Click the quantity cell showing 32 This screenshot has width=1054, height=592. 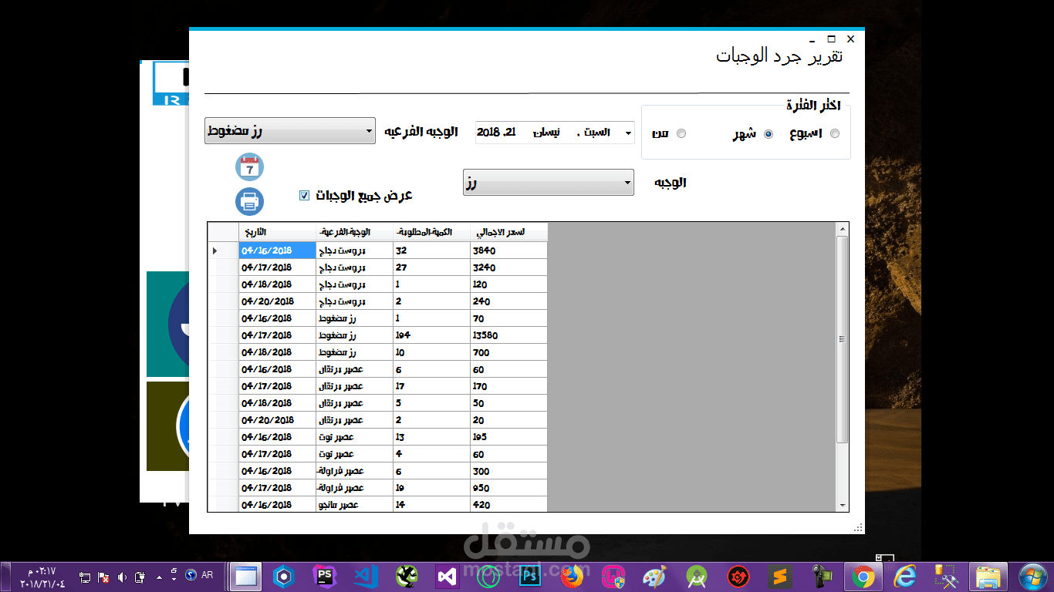(x=431, y=251)
